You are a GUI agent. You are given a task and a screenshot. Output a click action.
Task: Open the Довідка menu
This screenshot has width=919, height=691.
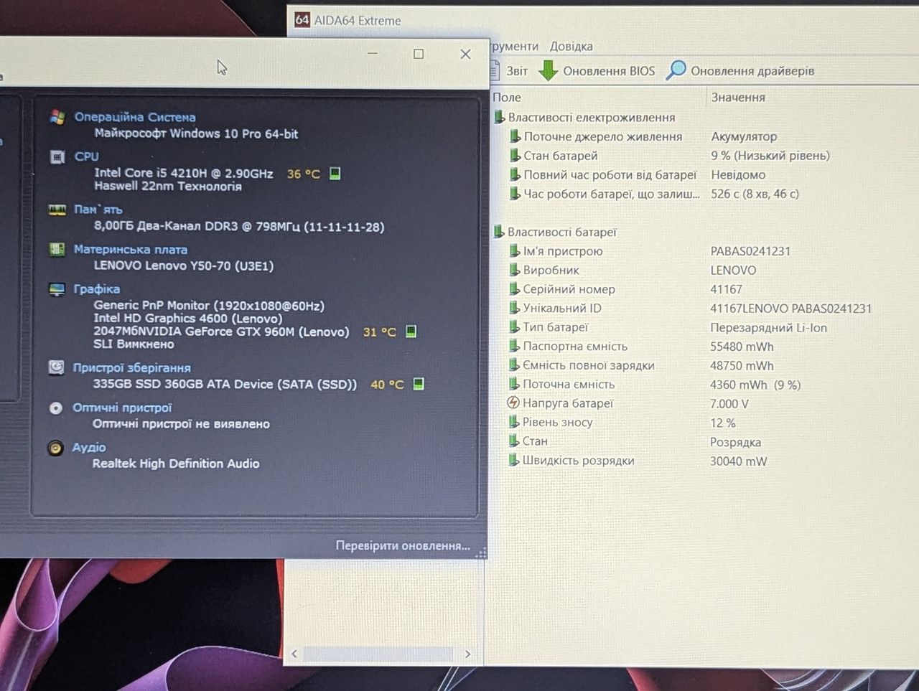click(572, 46)
